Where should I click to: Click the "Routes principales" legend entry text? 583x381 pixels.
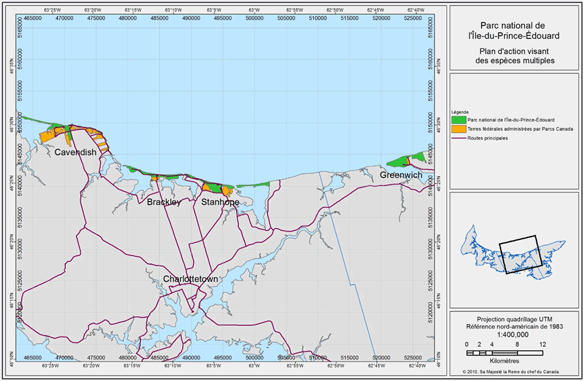coord(488,138)
